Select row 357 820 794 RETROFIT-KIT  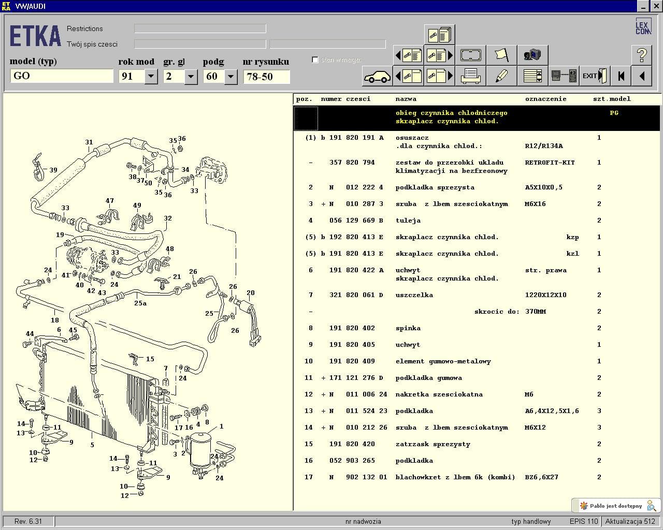click(x=477, y=167)
